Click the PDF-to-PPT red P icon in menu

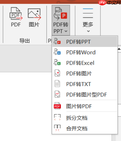[x=57, y=41]
